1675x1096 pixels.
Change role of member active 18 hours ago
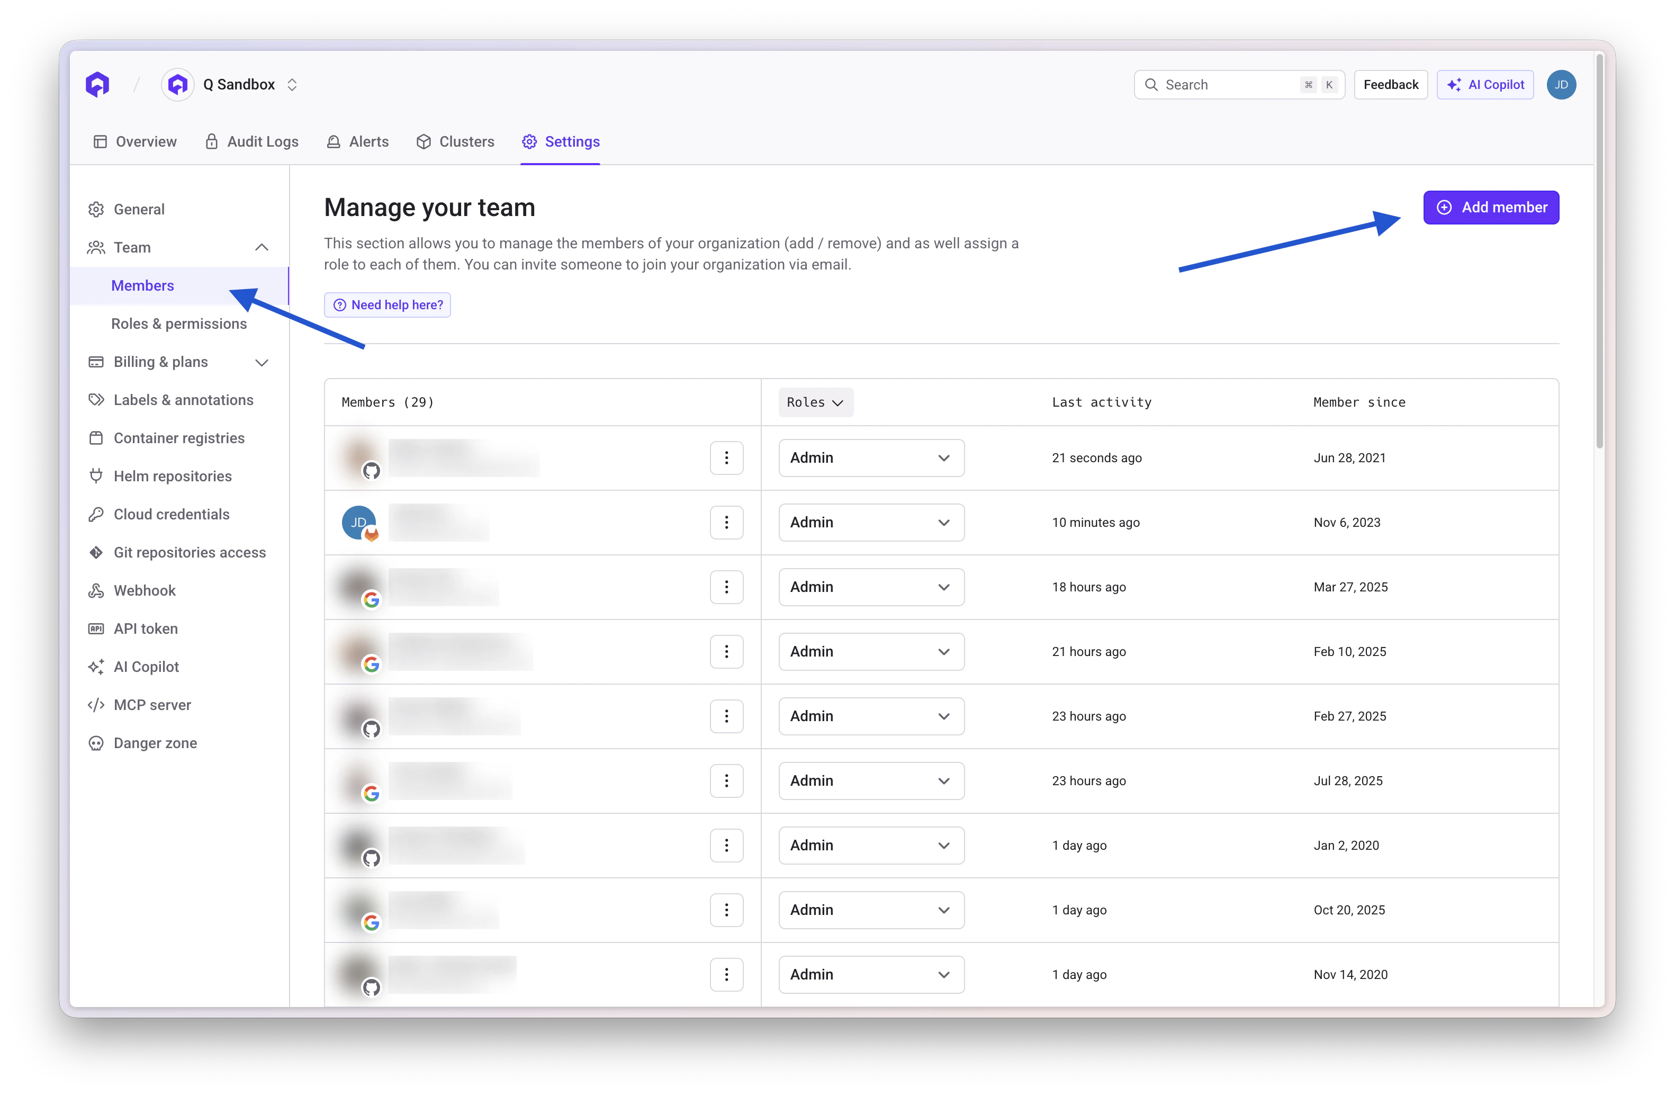pos(871,587)
